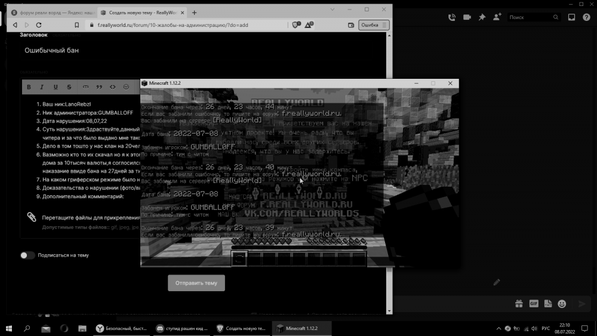Switch to Yandex browser taskbar item
This screenshot has height=336, width=597.
click(122, 328)
